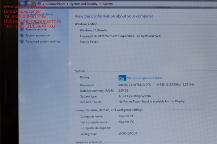Image resolution: width=217 pixels, height=144 pixels.
Task: Open the Windows Experience Index link
Action: (x=145, y=78)
